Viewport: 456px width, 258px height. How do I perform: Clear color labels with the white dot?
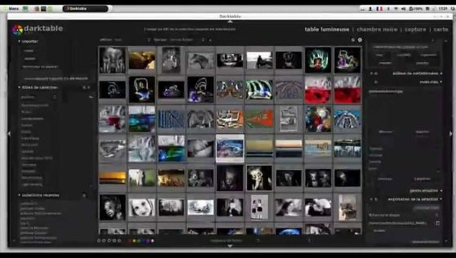(x=153, y=241)
